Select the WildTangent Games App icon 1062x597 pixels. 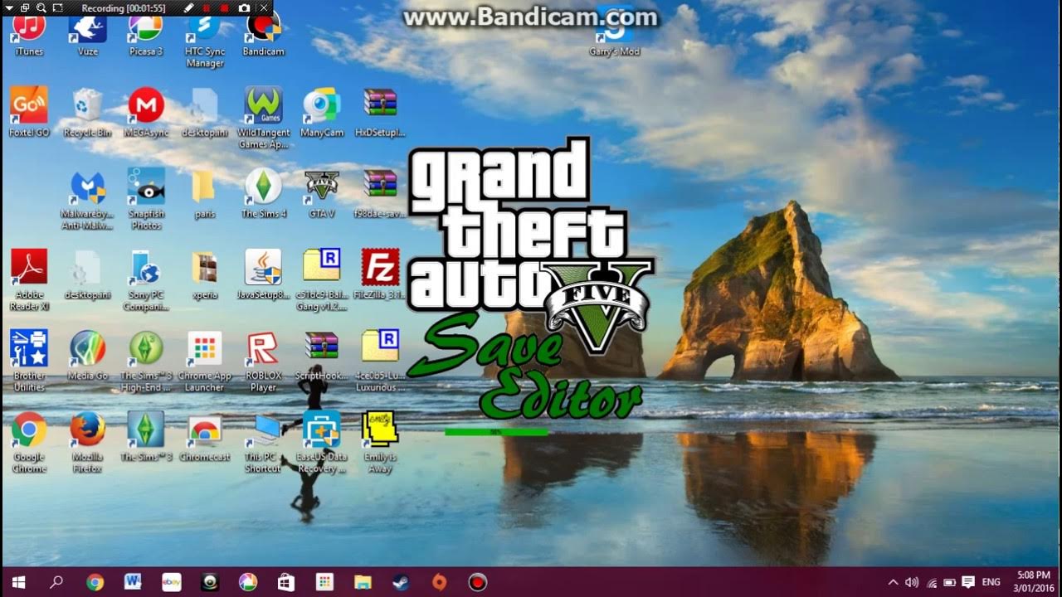263,118
